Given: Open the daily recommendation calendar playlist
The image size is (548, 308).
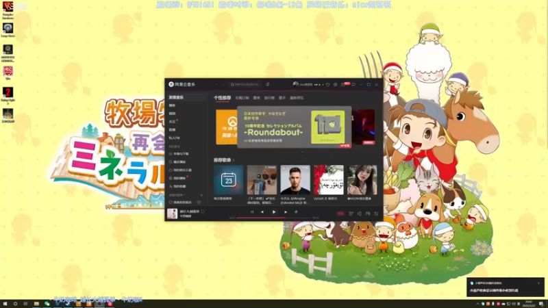Looking at the screenshot, I should pyautogui.click(x=229, y=180).
